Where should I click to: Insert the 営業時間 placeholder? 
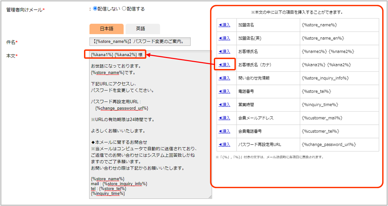coord(224,105)
